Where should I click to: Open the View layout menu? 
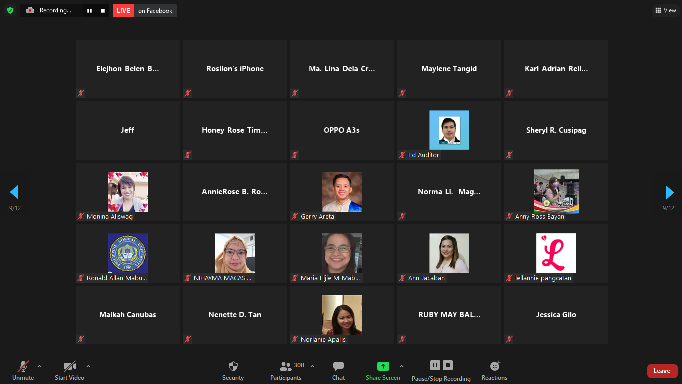point(665,10)
